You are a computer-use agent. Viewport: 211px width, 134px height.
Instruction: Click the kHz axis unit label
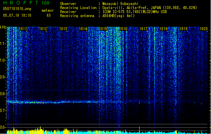tap(3, 27)
